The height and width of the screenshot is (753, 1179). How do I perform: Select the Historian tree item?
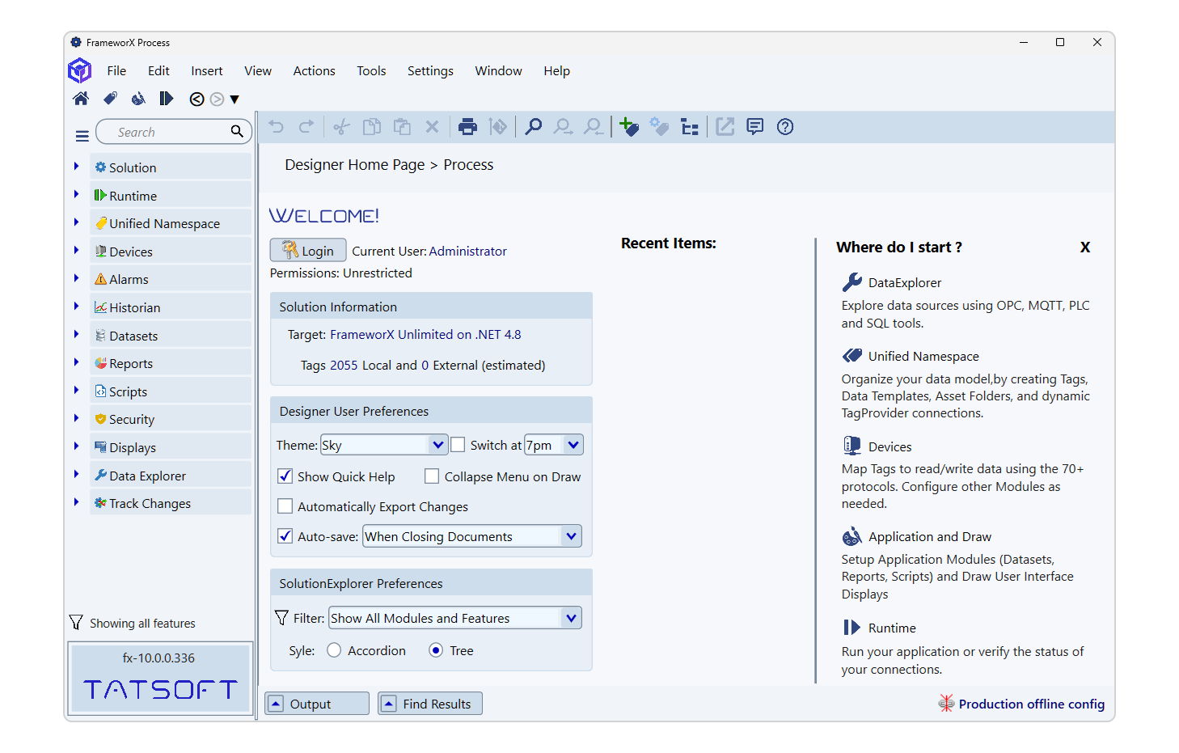(x=171, y=307)
